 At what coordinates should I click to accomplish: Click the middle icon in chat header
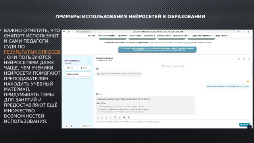click(x=244, y=59)
